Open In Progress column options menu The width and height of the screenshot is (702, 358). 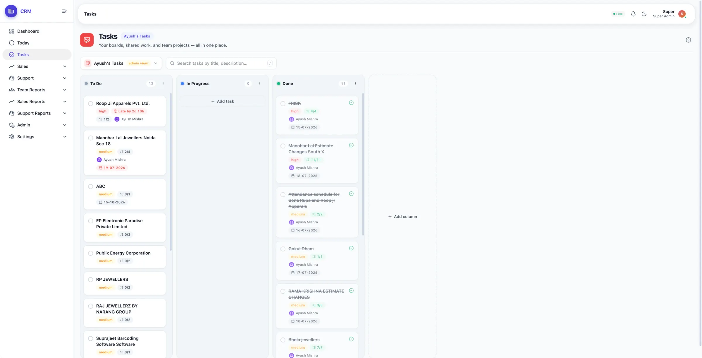259,84
